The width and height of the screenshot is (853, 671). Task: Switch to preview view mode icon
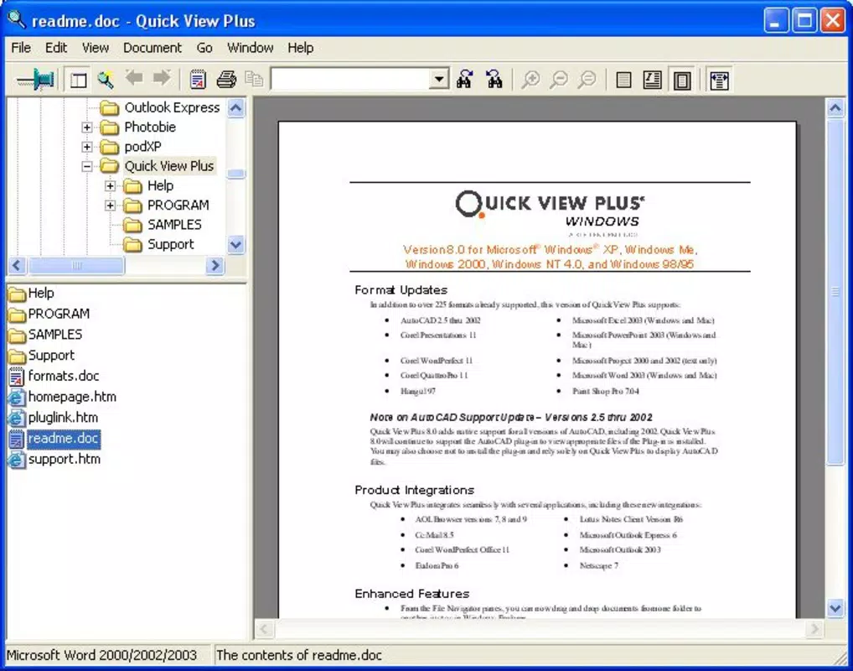click(681, 80)
